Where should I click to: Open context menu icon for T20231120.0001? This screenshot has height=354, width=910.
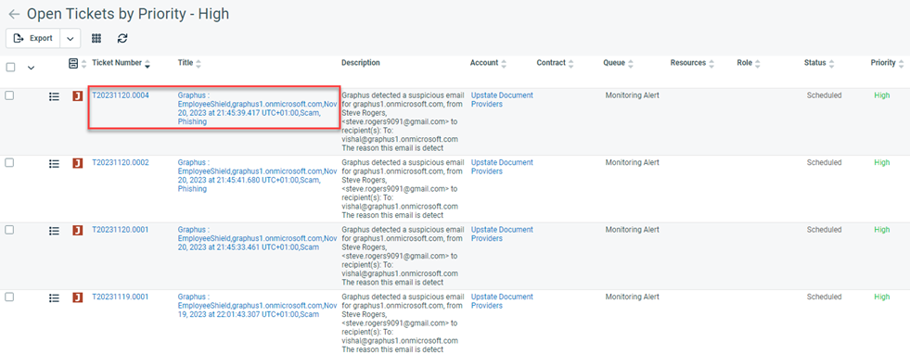pyautogui.click(x=54, y=231)
